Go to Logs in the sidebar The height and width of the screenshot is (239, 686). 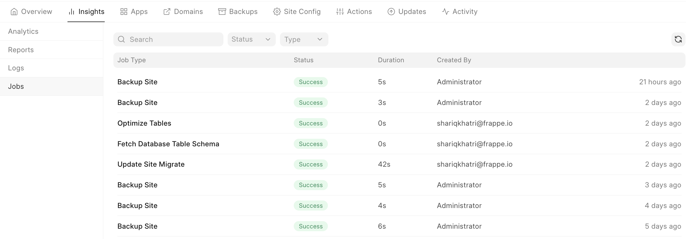pyautogui.click(x=16, y=68)
